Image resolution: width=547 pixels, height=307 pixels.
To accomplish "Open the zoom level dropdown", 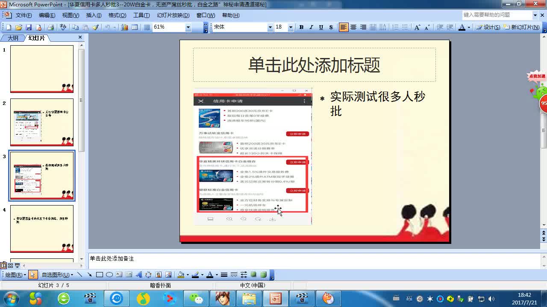I will coord(188,28).
